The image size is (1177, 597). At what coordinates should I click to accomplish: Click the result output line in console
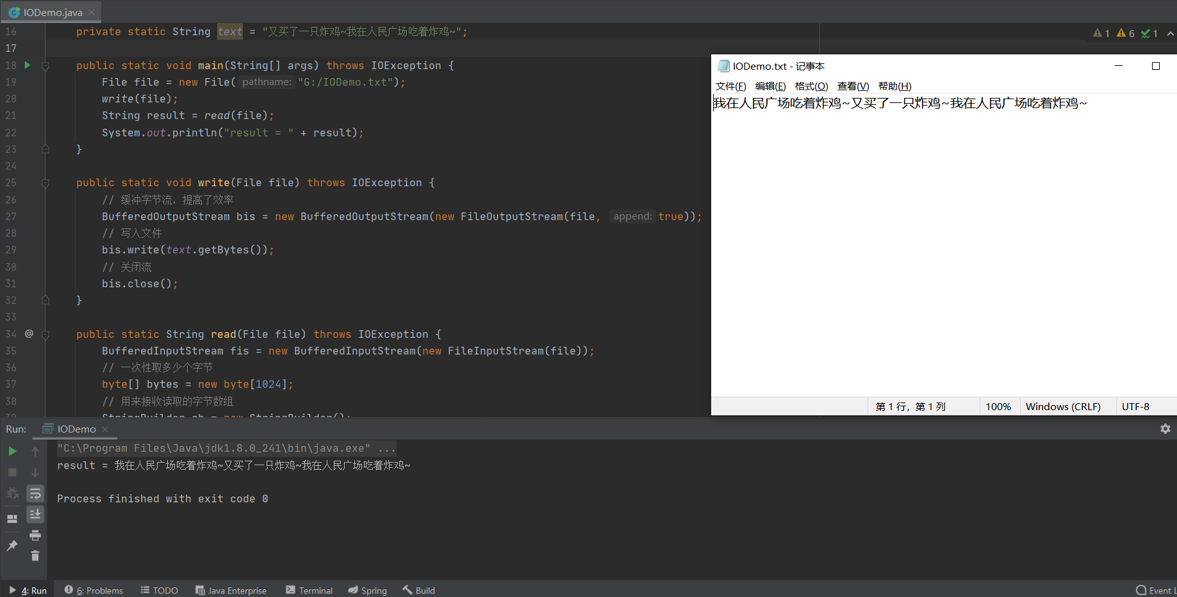click(x=234, y=465)
